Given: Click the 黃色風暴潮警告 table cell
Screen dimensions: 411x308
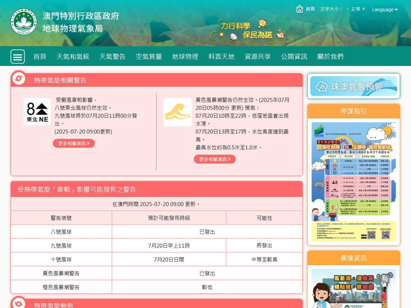Looking at the screenshot, I should pyautogui.click(x=61, y=273).
